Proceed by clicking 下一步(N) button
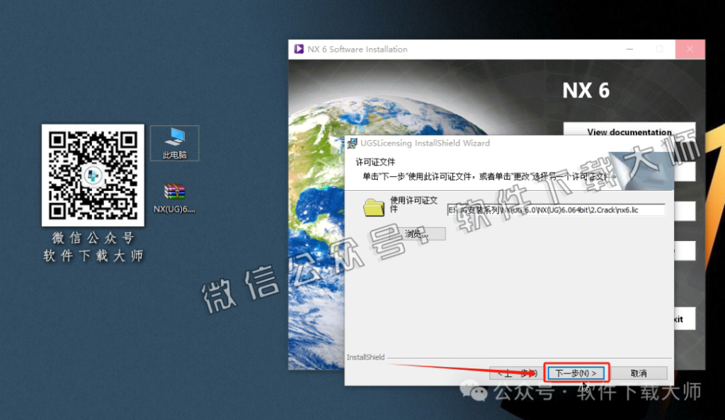The height and width of the screenshot is (420, 725). (576, 373)
